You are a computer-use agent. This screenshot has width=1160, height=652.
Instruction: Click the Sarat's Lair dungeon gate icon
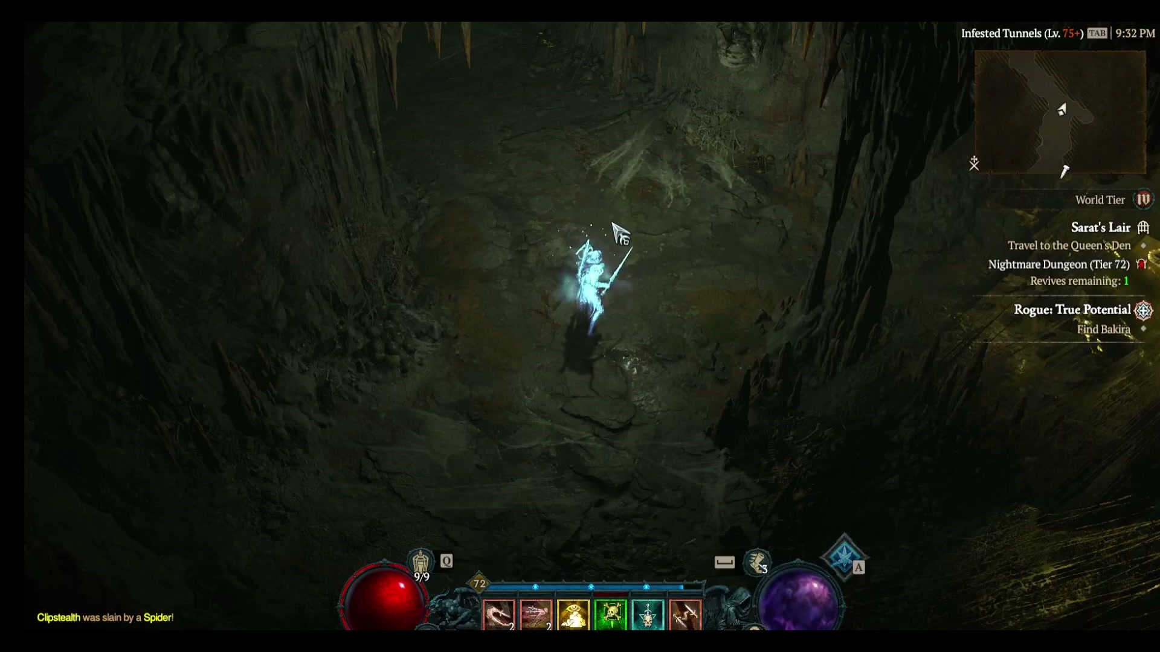1143,228
